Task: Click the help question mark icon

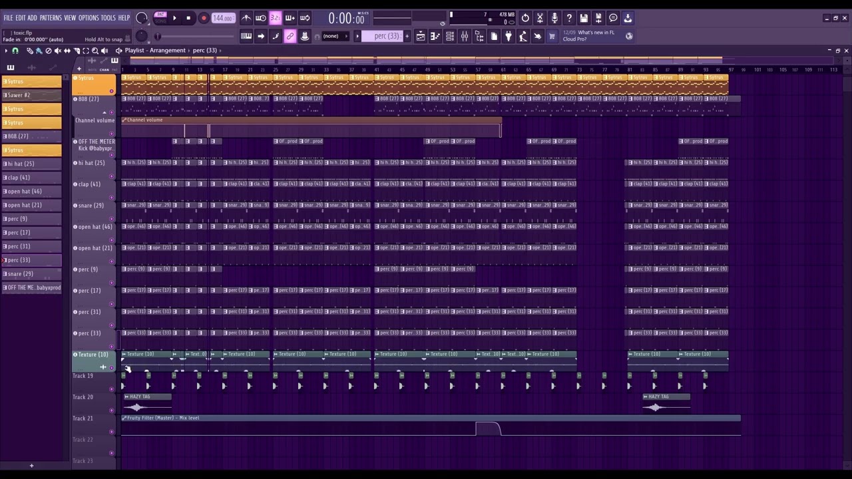Action: point(569,18)
